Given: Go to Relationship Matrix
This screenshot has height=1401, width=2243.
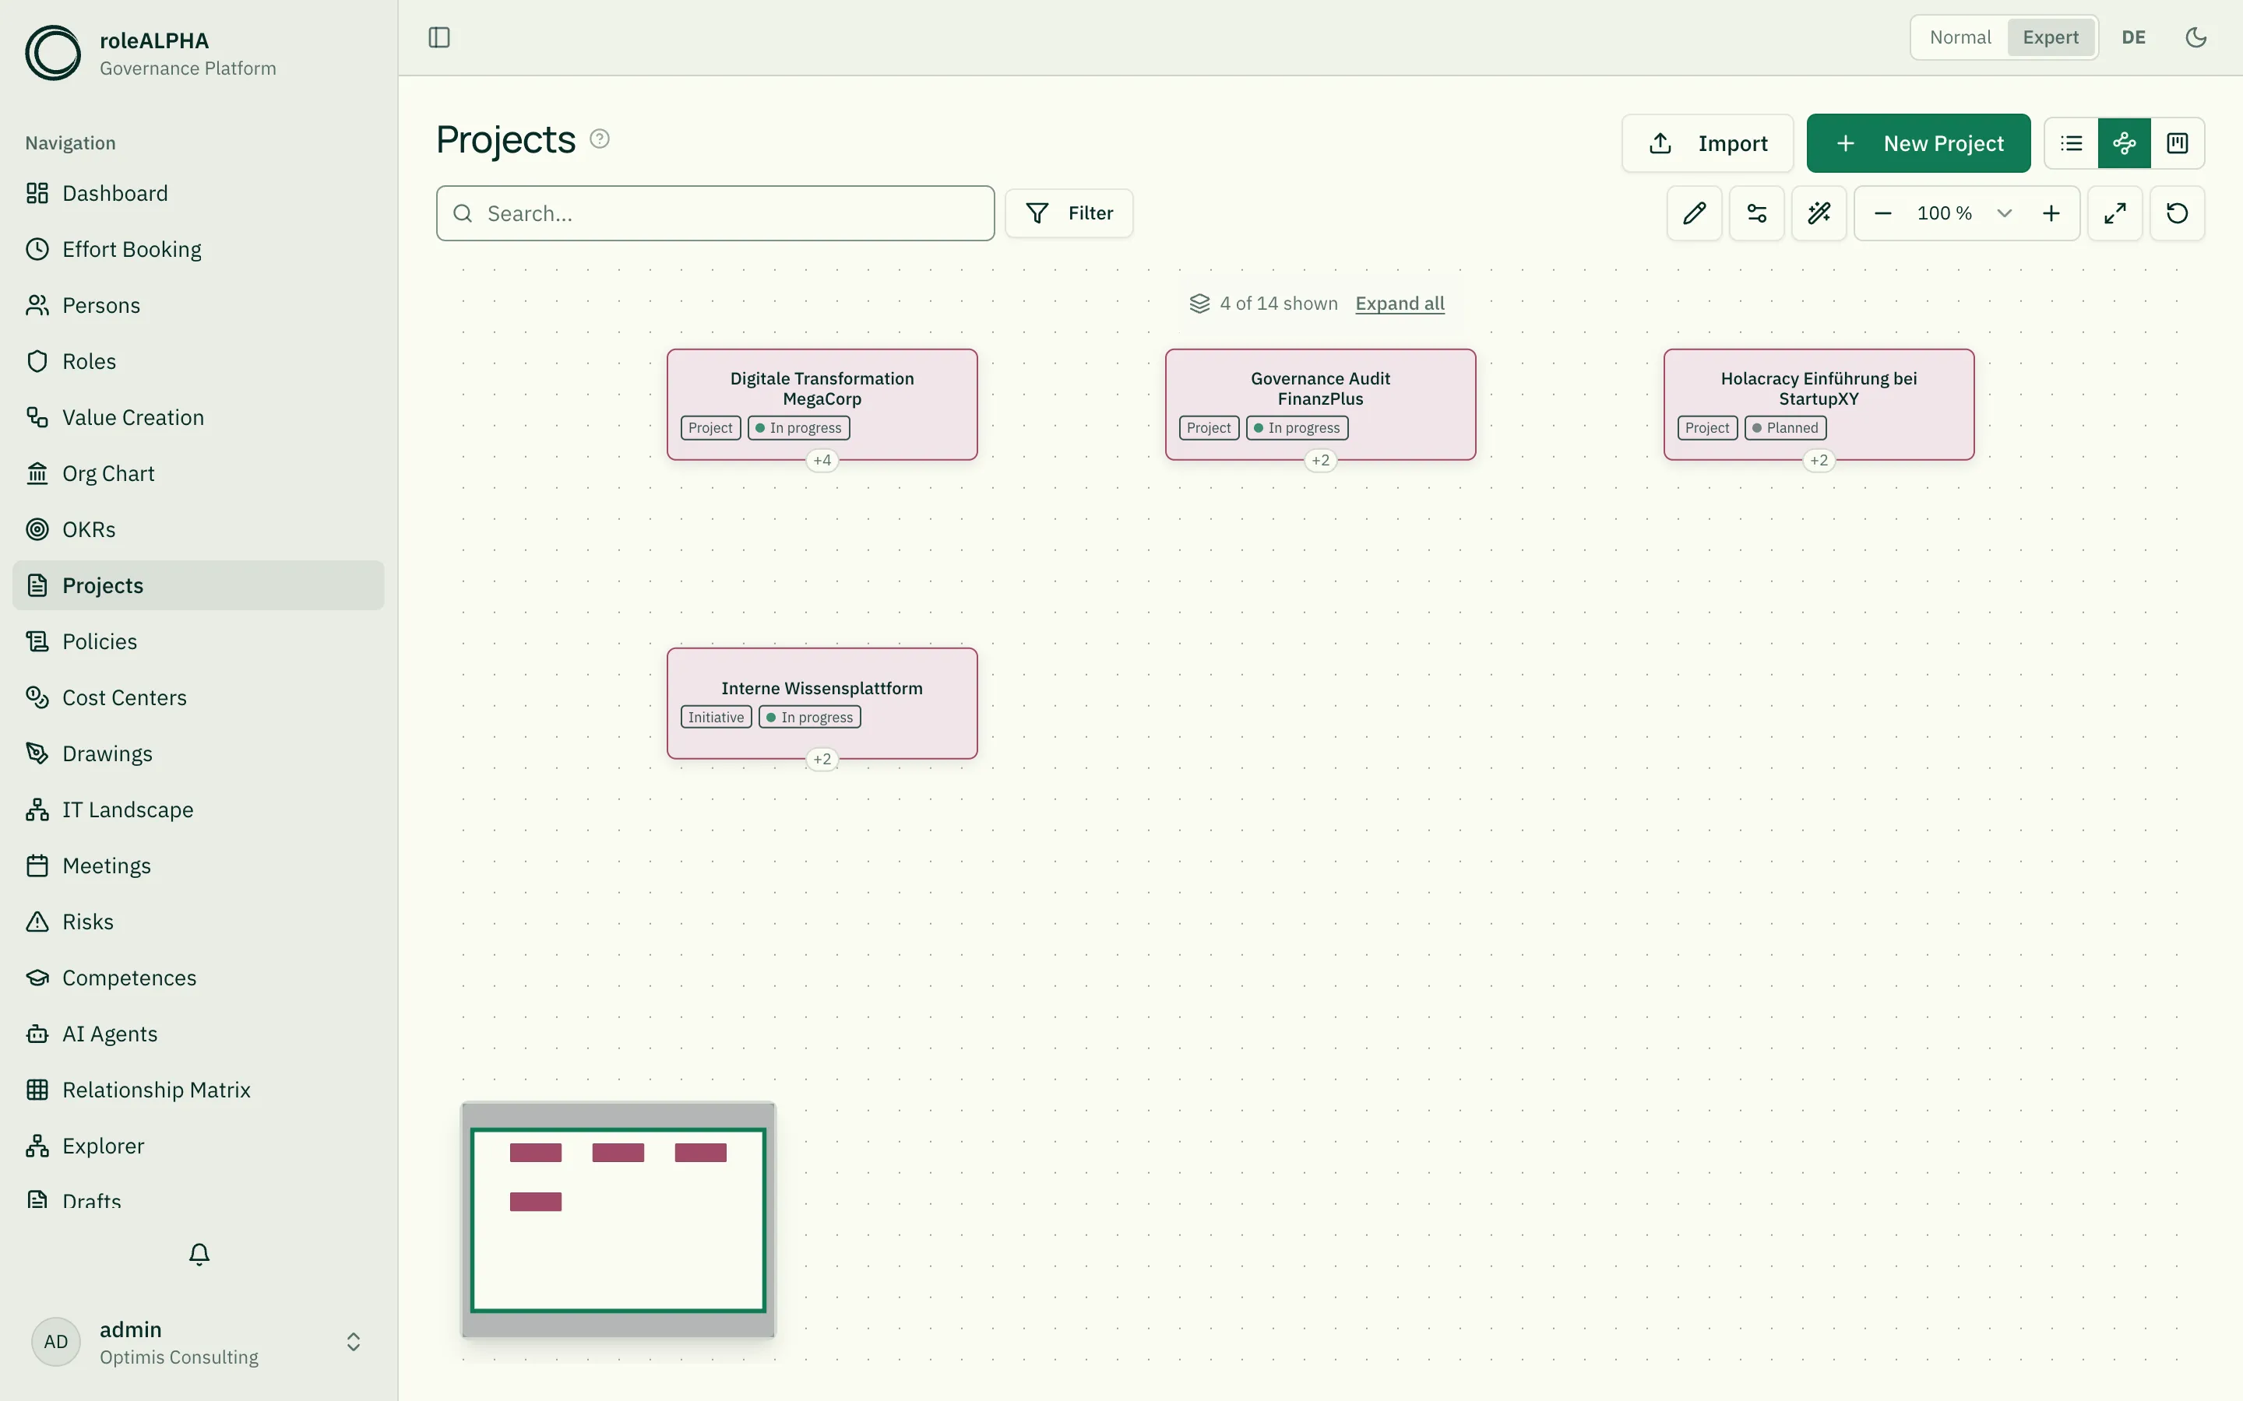Looking at the screenshot, I should coord(199,1090).
